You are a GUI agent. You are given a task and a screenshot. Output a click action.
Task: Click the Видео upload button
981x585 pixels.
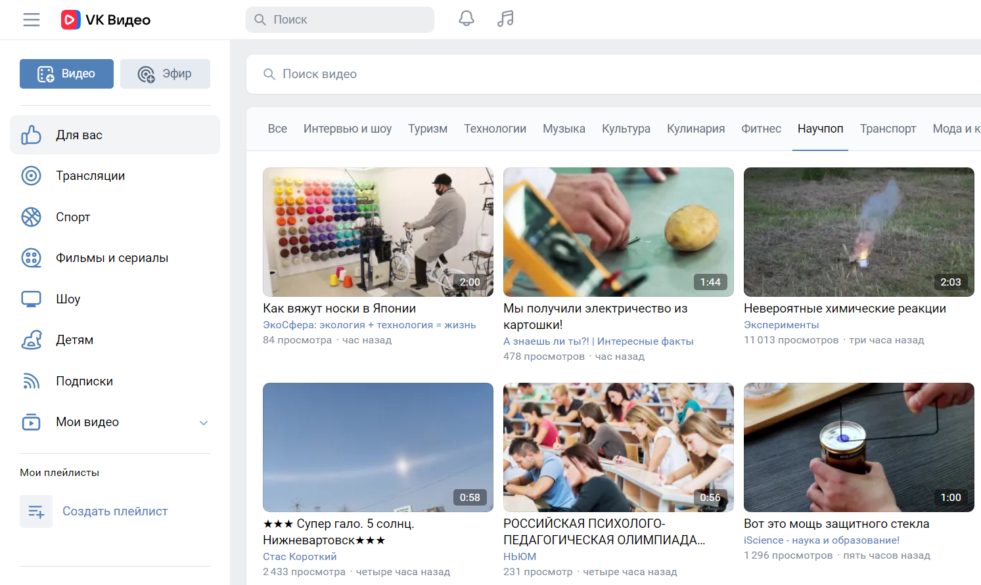pos(66,74)
